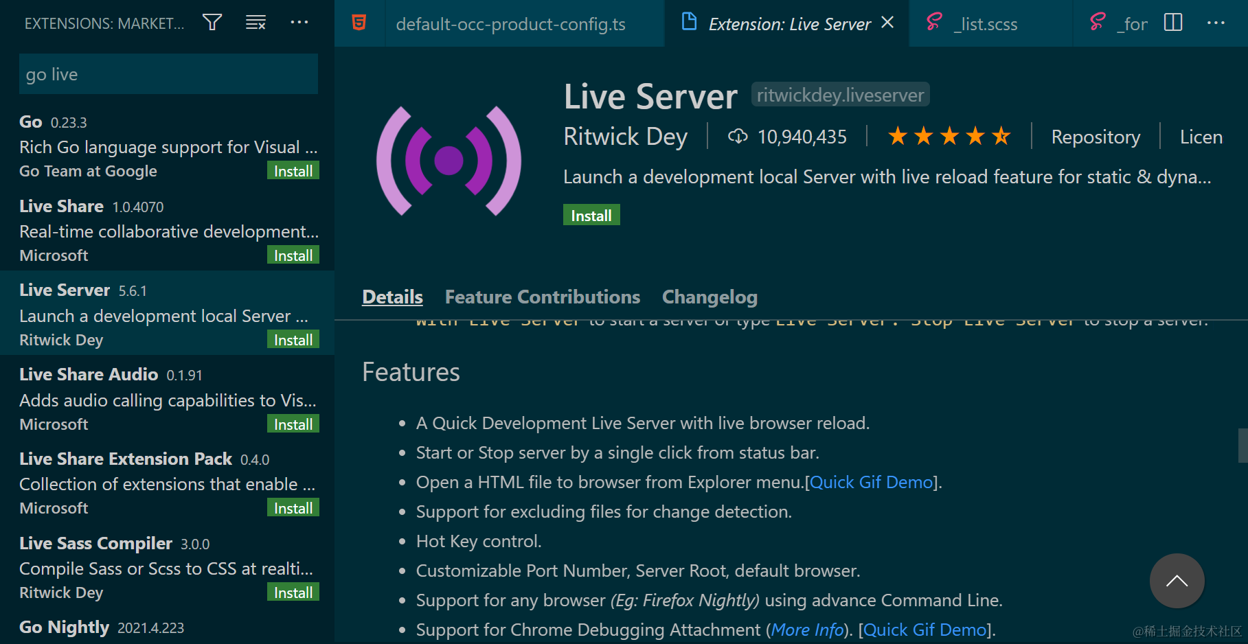
Task: Click the ritwickdey.liveserver identifier badge
Action: tap(840, 95)
